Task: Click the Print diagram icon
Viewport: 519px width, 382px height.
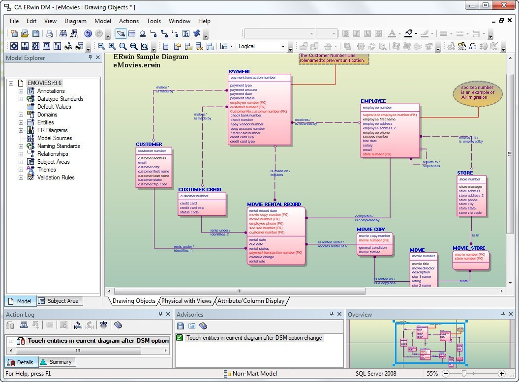Action: [49, 33]
